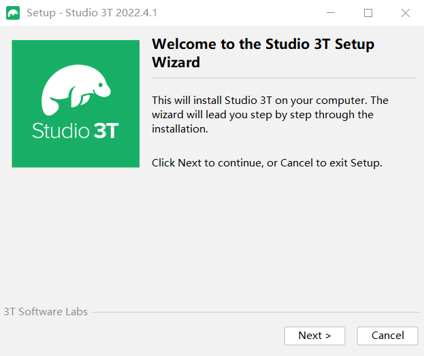Screen dimensions: 424x356
Task: Maximize the setup window
Action: click(368, 13)
